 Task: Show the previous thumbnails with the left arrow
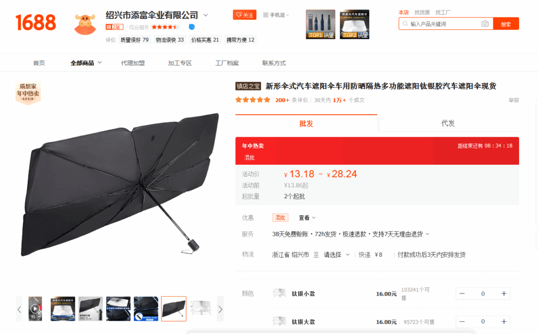pyautogui.click(x=19, y=309)
